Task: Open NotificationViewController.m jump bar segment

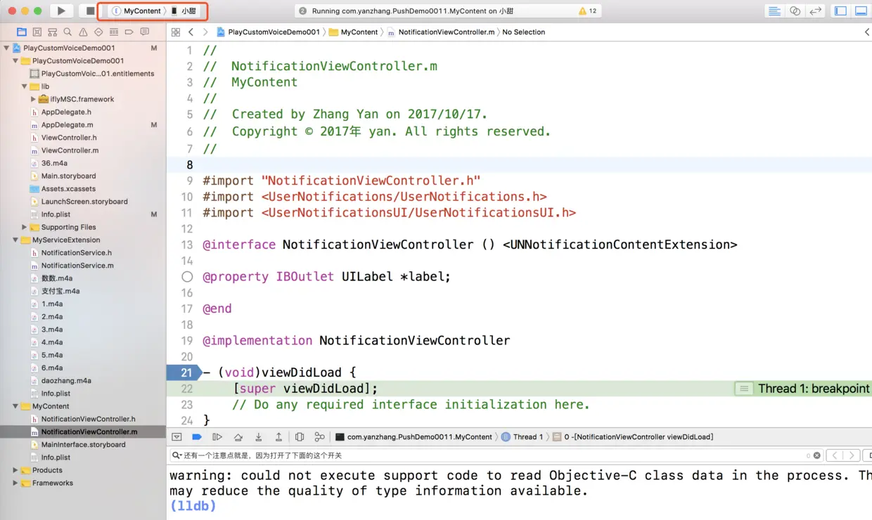Action: (441, 32)
